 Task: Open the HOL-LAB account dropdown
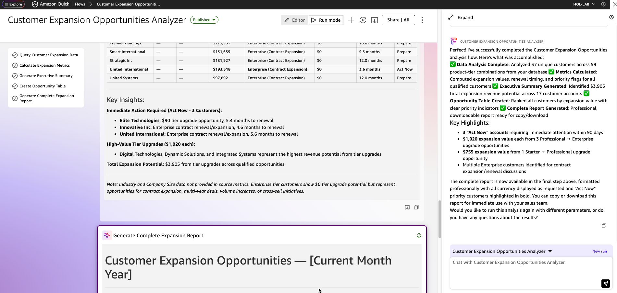point(584,4)
